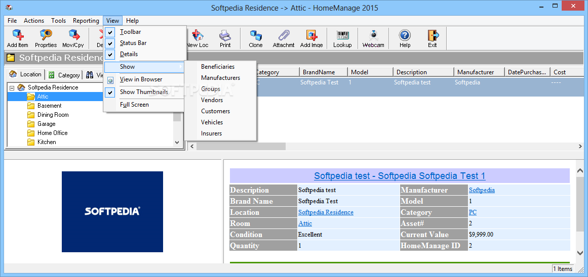Viewport: 588px width, 277px height.
Task: Click item list horizontal scroll left arrow
Action: 192,146
